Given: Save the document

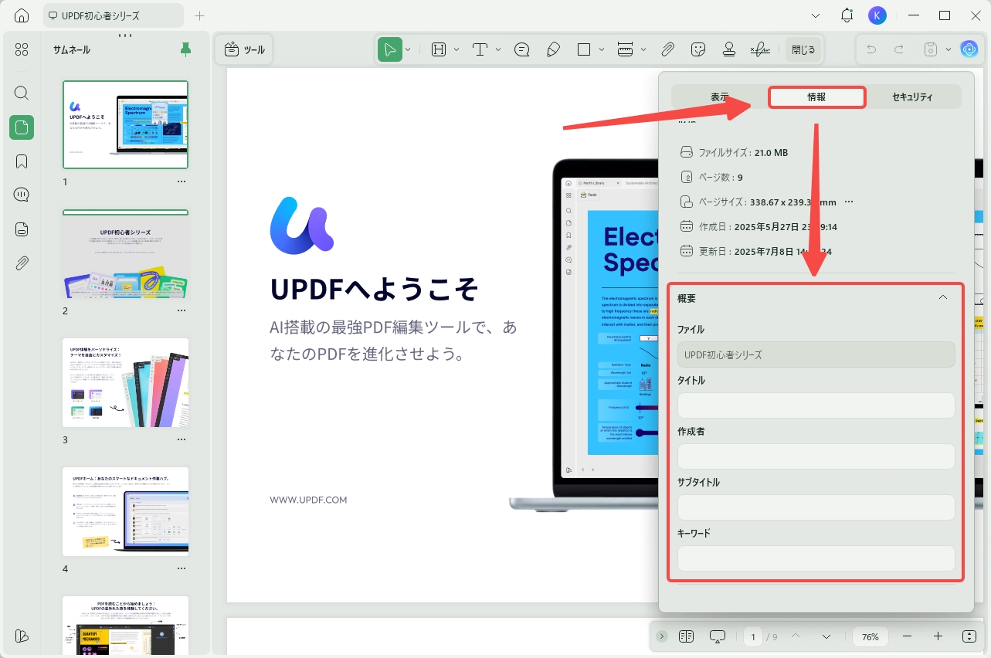Looking at the screenshot, I should tap(931, 49).
